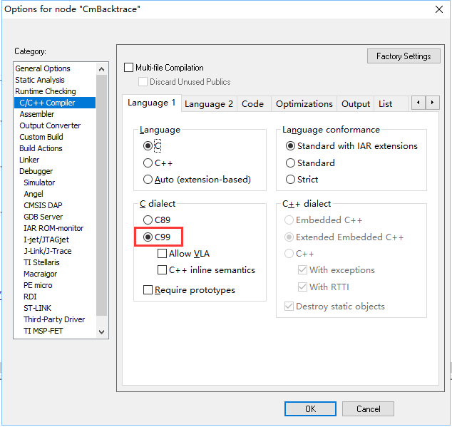Toggle C++ inline semantics checkbox

163,270
